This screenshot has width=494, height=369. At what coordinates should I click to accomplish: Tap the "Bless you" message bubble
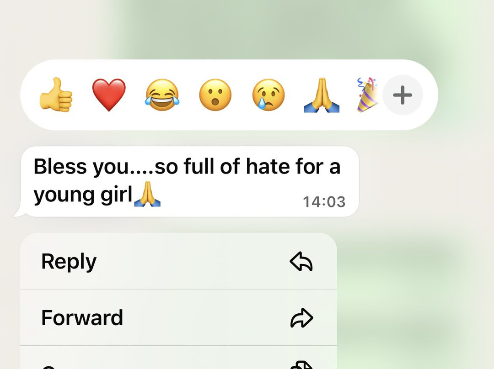click(190, 181)
